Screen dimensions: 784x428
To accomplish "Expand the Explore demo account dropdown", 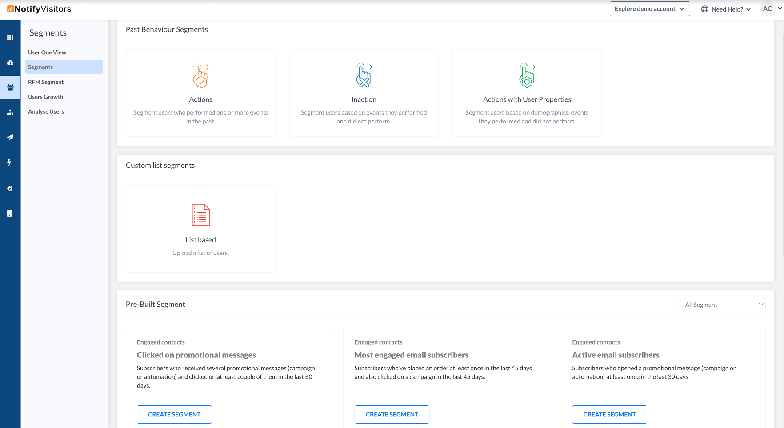I will 649,9.
